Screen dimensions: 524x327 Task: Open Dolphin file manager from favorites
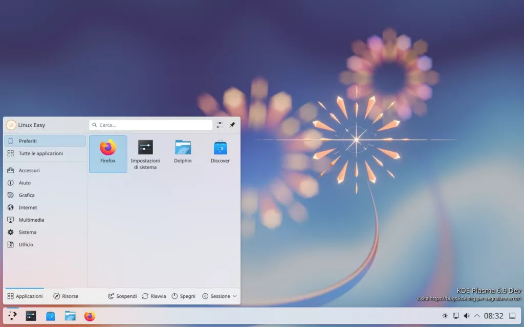[x=183, y=154]
